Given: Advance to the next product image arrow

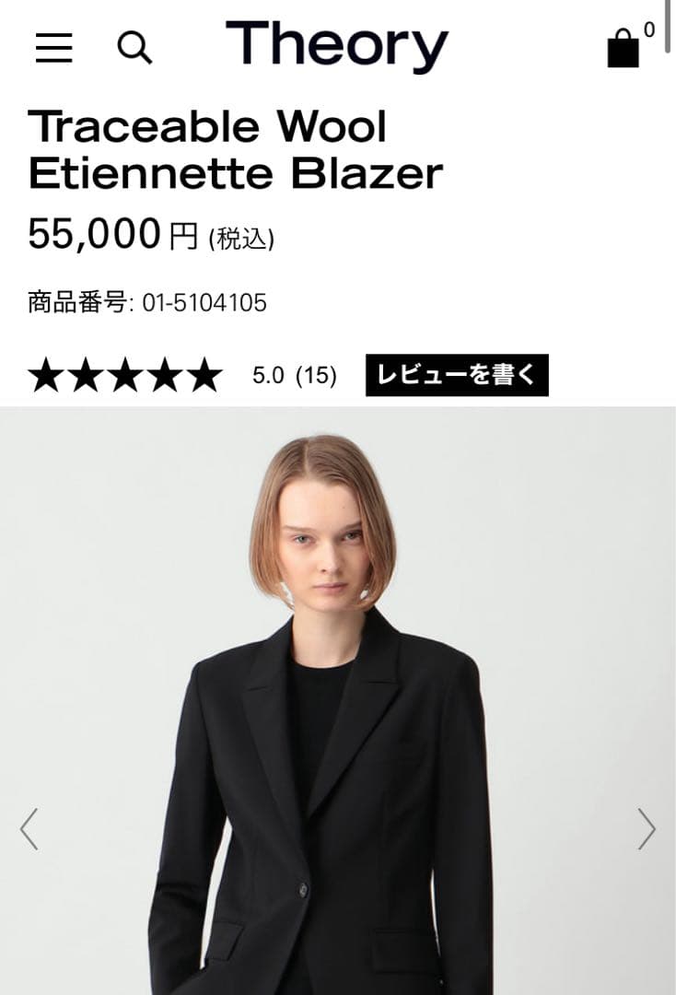Looking at the screenshot, I should coord(647,829).
